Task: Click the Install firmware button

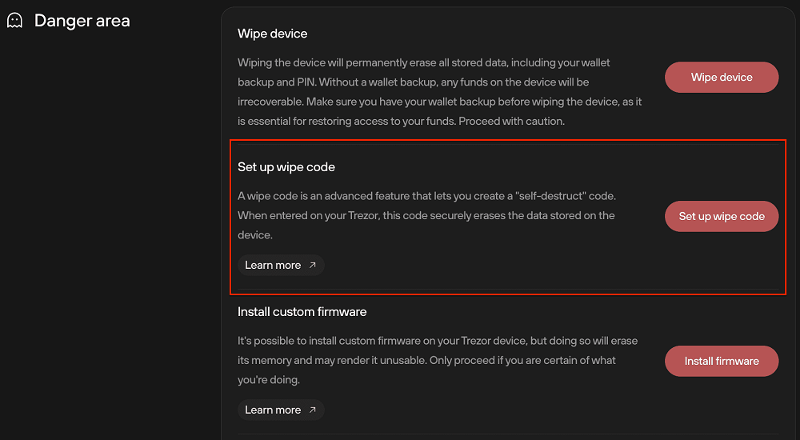Action: point(722,361)
